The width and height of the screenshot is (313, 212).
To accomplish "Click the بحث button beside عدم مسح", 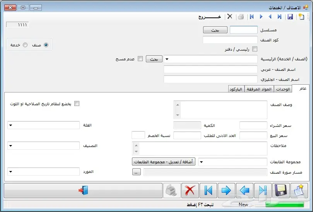I will coord(154,59).
